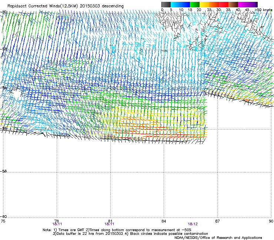The image size is (274, 240).
Task: Click the gray 0-5 knots legend swatch
Action: click(166, 4)
